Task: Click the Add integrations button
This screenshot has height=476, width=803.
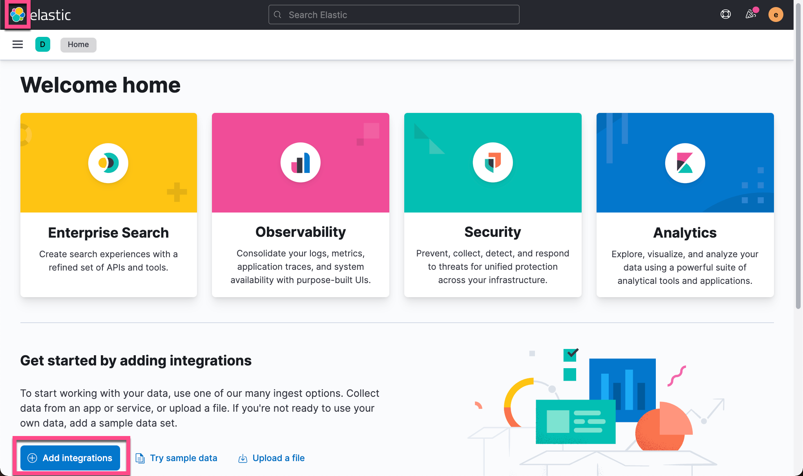Action: [70, 458]
